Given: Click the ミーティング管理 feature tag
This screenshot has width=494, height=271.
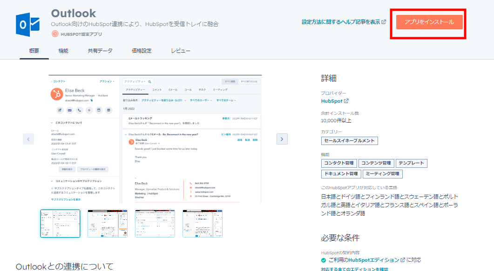Looking at the screenshot, I should click(x=382, y=174).
